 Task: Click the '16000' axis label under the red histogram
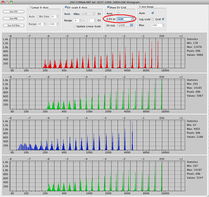tap(165, 70)
